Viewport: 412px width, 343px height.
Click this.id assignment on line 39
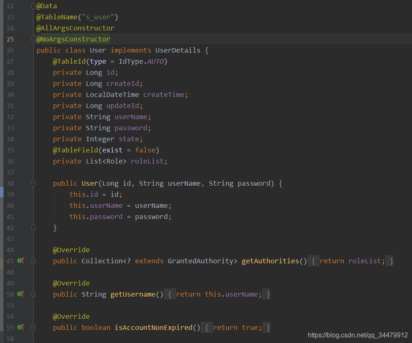(96, 194)
